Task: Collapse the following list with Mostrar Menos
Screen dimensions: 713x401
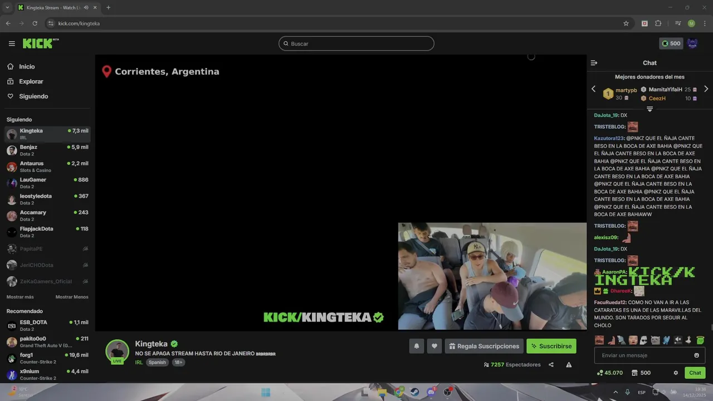Action: [72, 297]
